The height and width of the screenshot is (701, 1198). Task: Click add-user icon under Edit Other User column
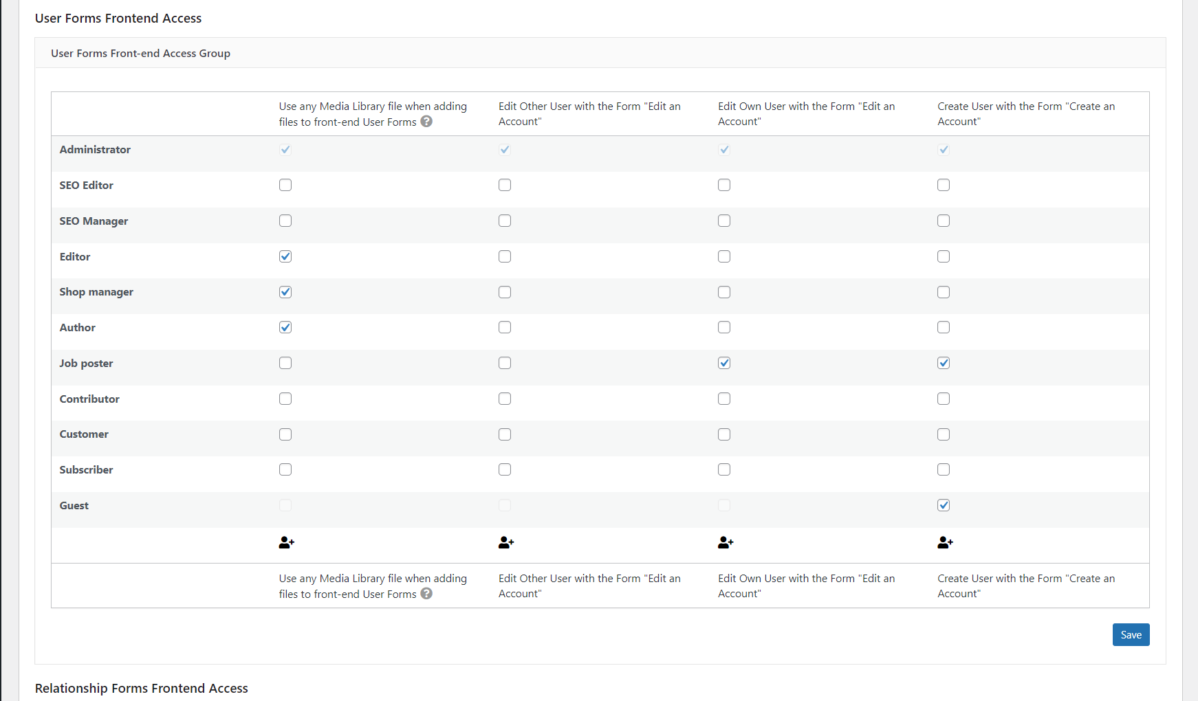point(506,543)
